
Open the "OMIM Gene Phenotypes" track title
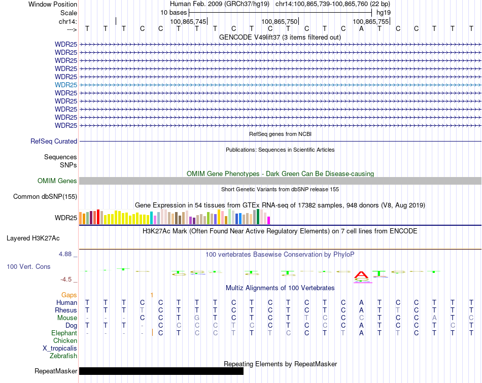[x=280, y=173]
